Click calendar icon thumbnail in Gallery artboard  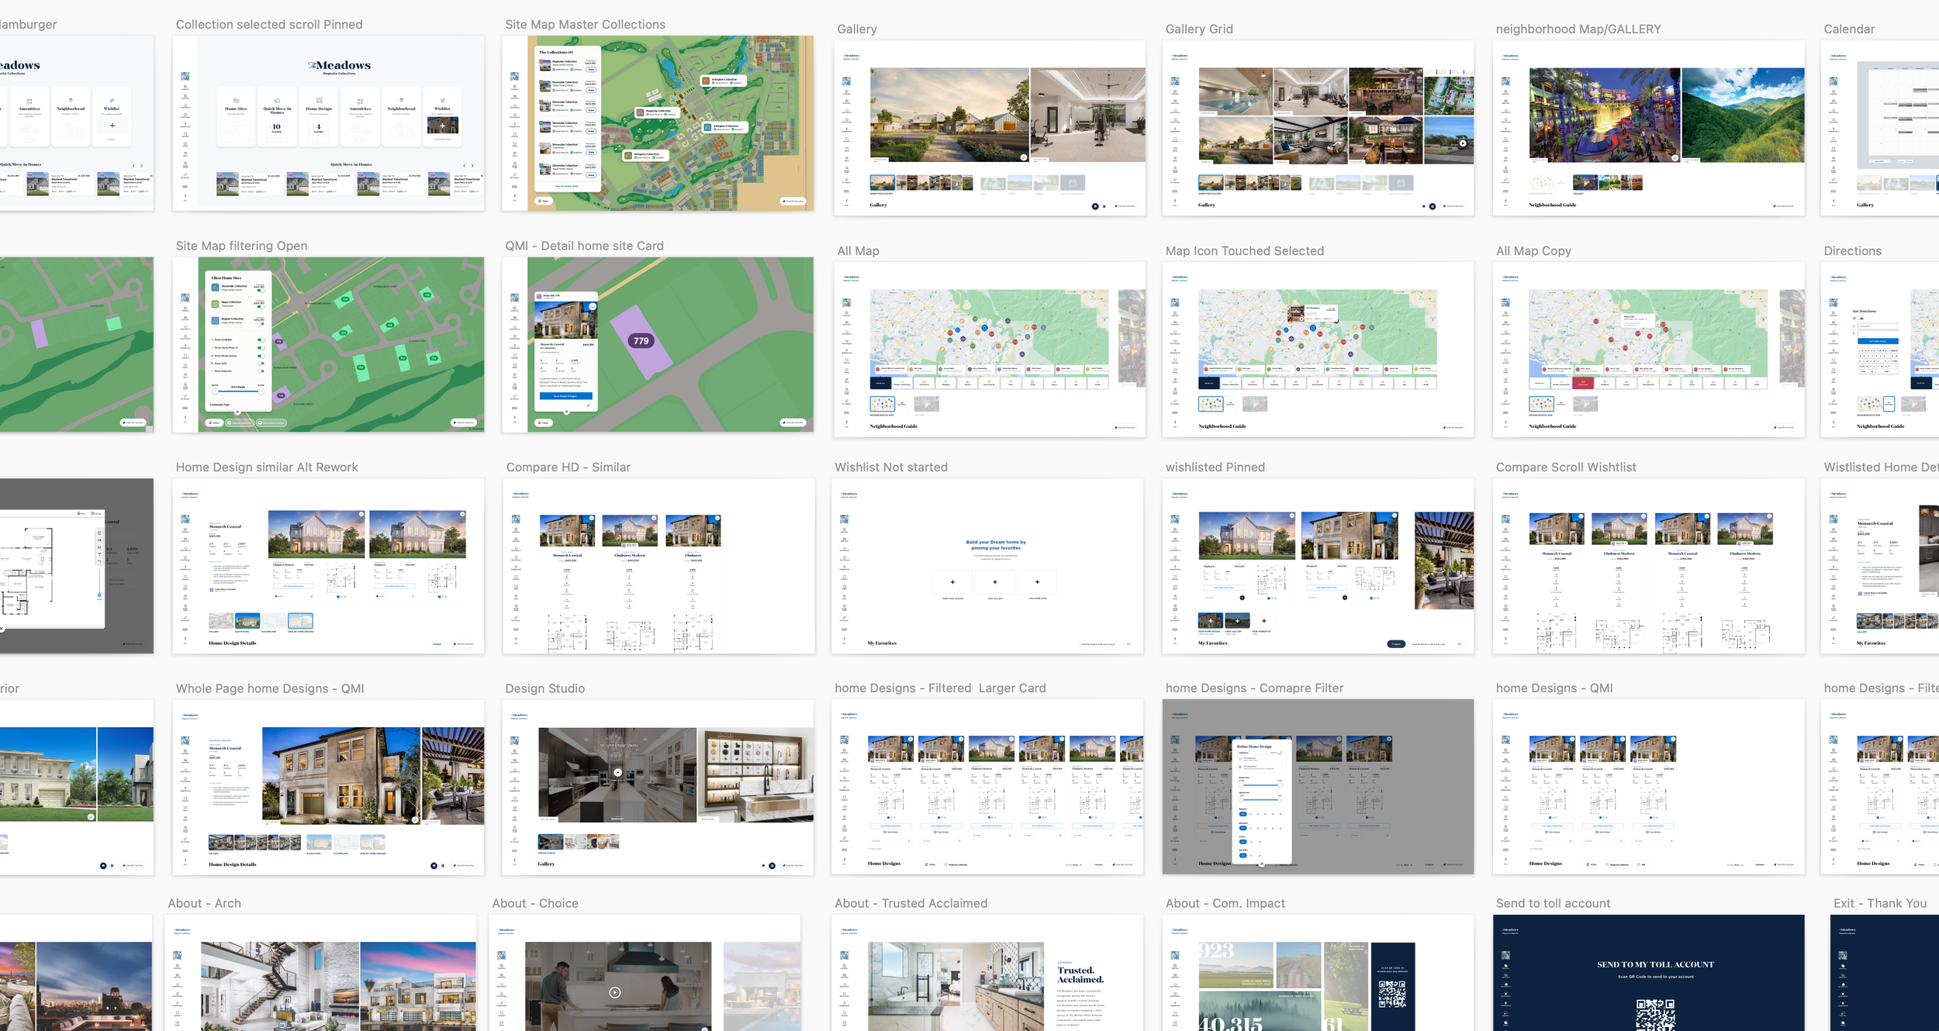tap(1072, 183)
